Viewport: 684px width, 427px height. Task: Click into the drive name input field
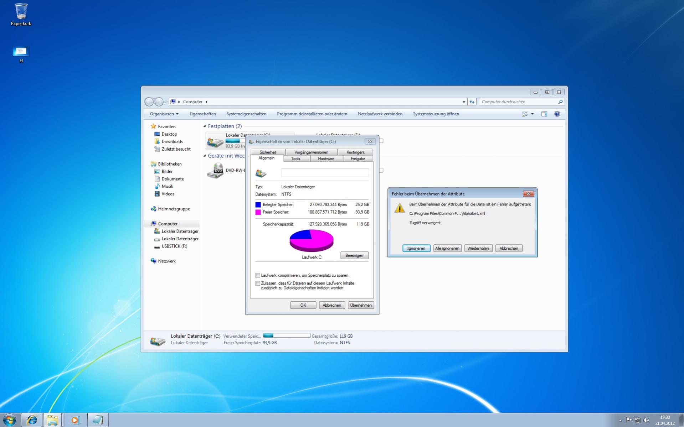(x=325, y=173)
